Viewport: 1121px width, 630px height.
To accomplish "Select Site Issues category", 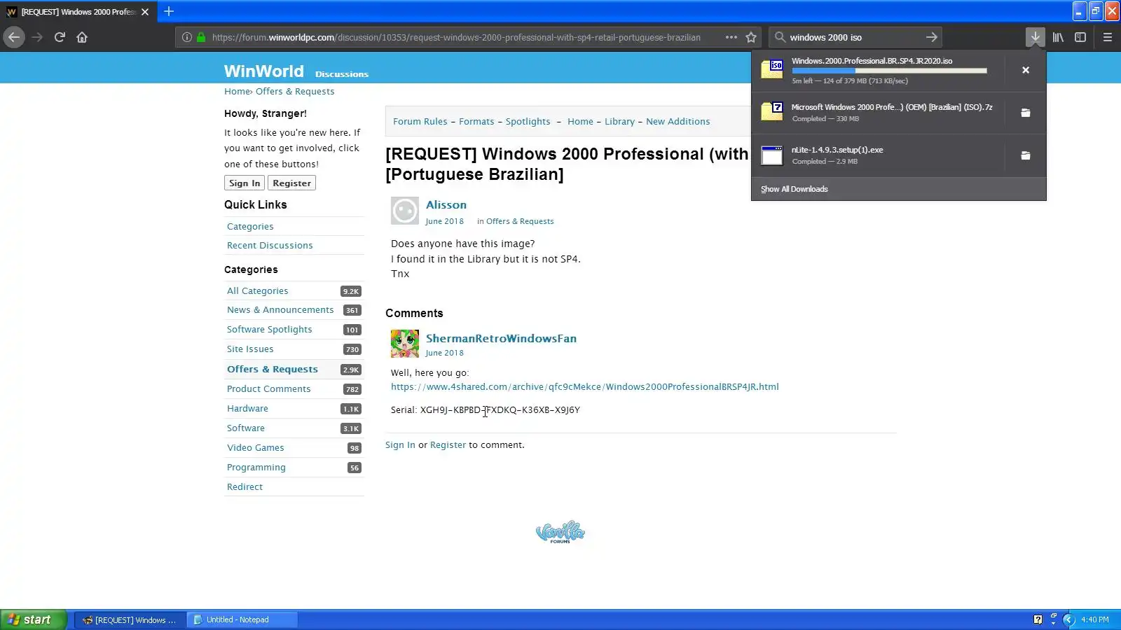I will [250, 349].
